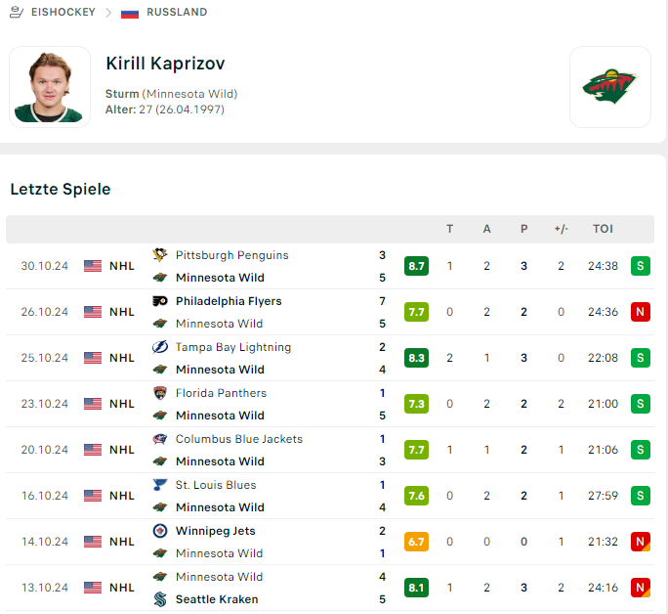
Task: Click the Florida Panthers team logo
Action: point(160,393)
